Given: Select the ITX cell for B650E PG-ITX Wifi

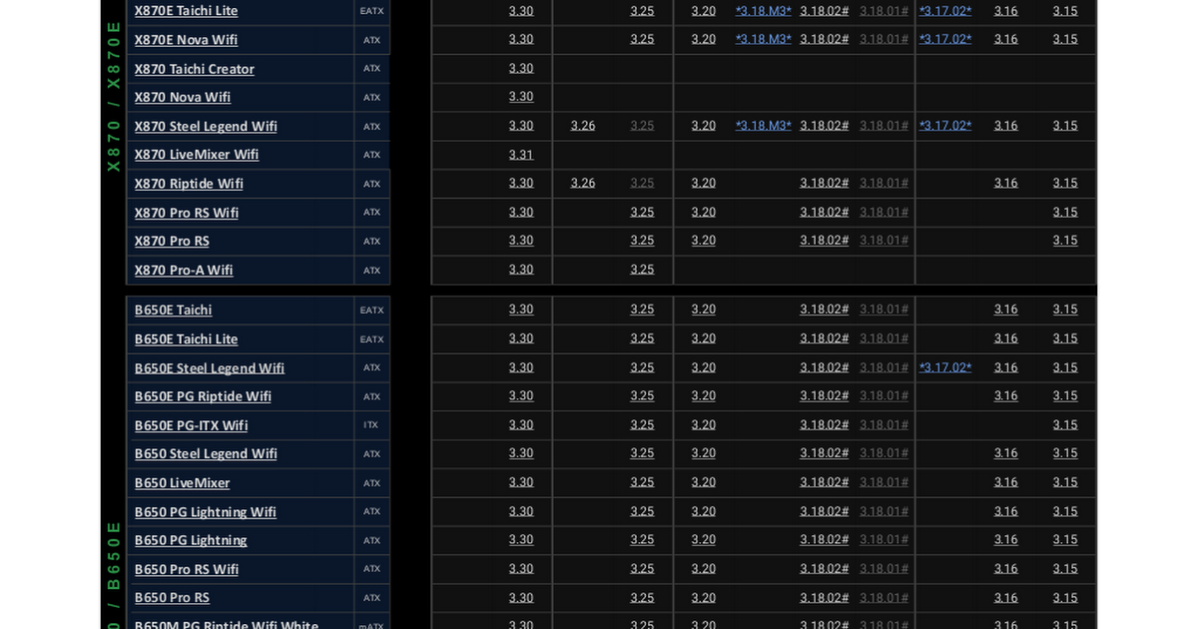Looking at the screenshot, I should (x=371, y=424).
